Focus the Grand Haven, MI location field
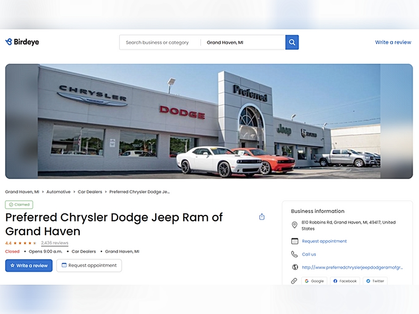The width and height of the screenshot is (419, 314). (243, 42)
